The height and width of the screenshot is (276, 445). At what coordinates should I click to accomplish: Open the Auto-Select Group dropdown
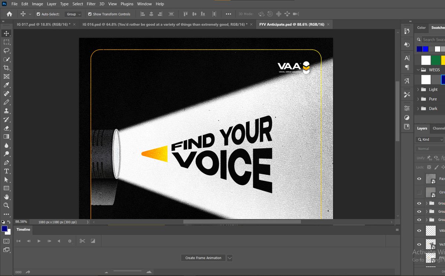click(x=73, y=14)
